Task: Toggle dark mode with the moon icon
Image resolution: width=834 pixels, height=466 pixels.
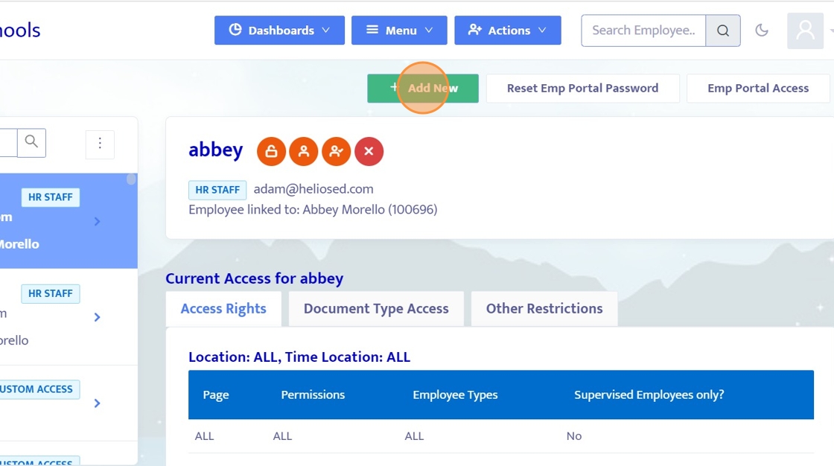Action: [x=762, y=31]
